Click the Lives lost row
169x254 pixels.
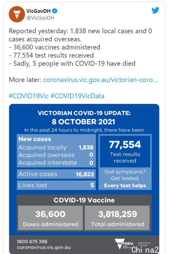click(56, 185)
